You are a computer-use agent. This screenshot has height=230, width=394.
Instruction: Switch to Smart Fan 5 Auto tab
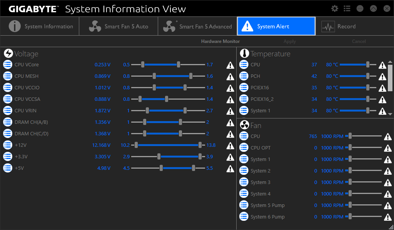tap(119, 26)
